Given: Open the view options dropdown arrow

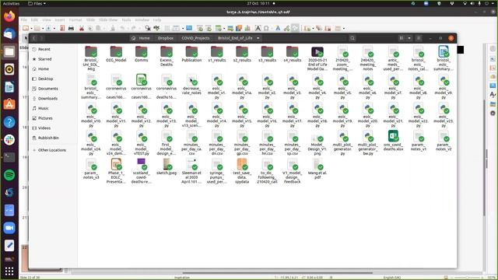Looking at the screenshot, I should tap(409, 38).
